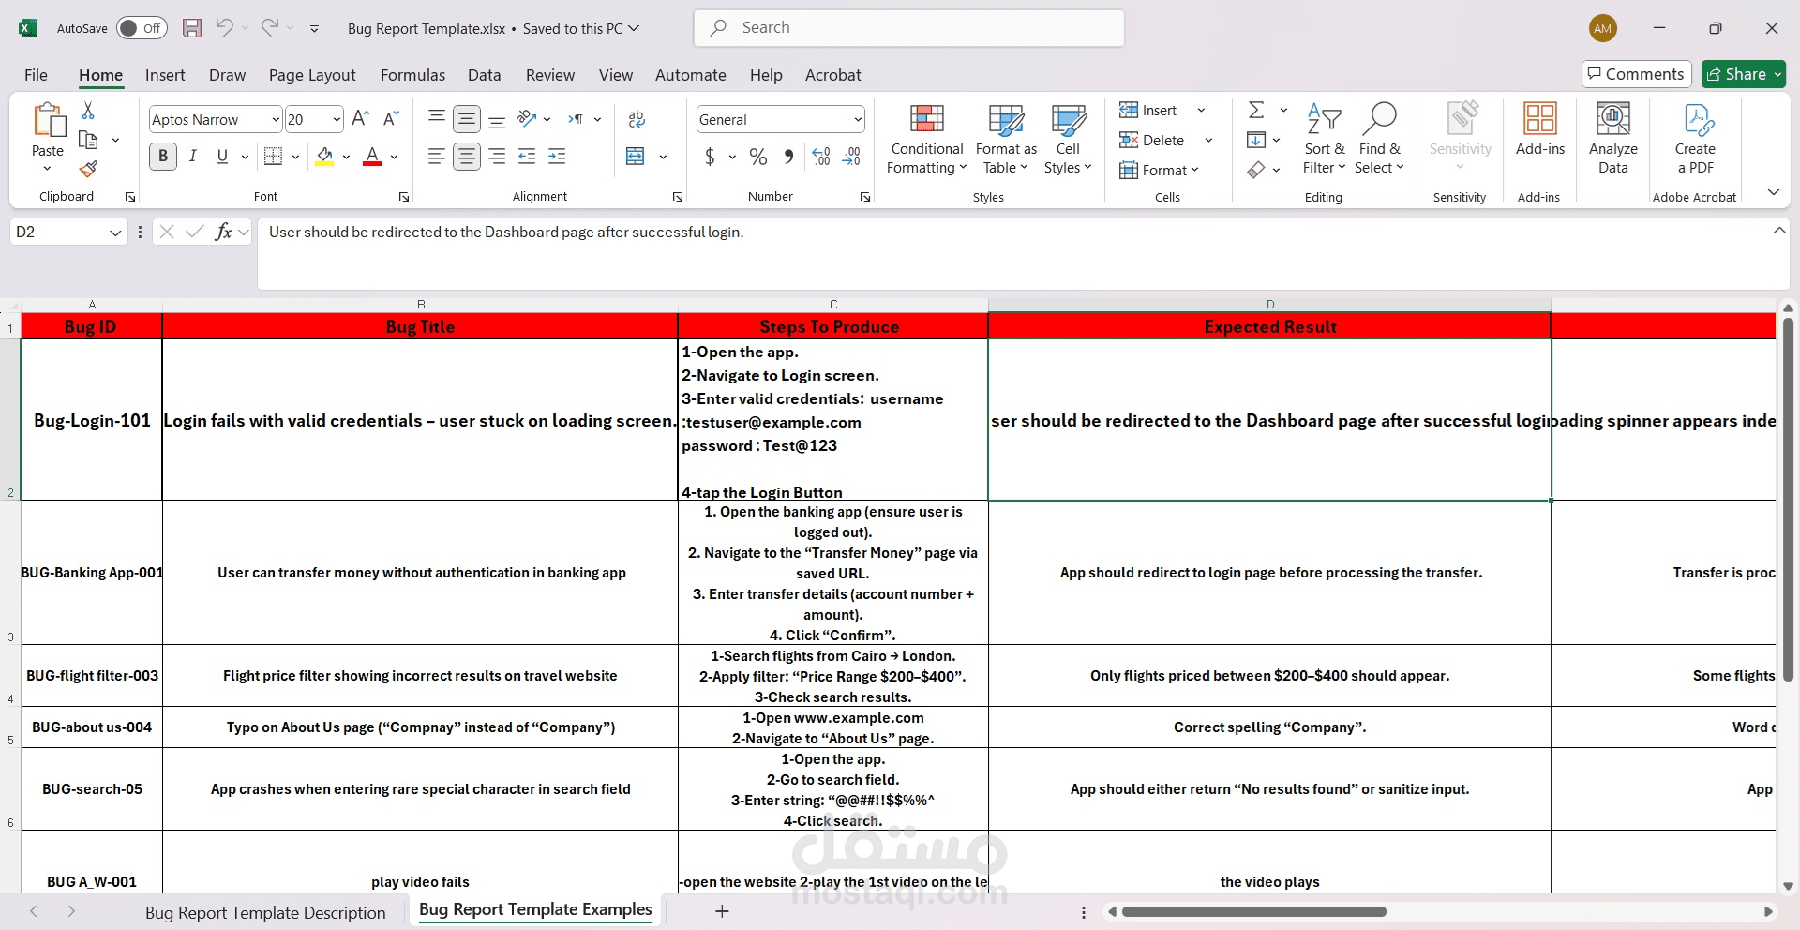Screen dimensions: 1800x930
Task: Click the Cut scissors icon
Action: pyautogui.click(x=88, y=111)
